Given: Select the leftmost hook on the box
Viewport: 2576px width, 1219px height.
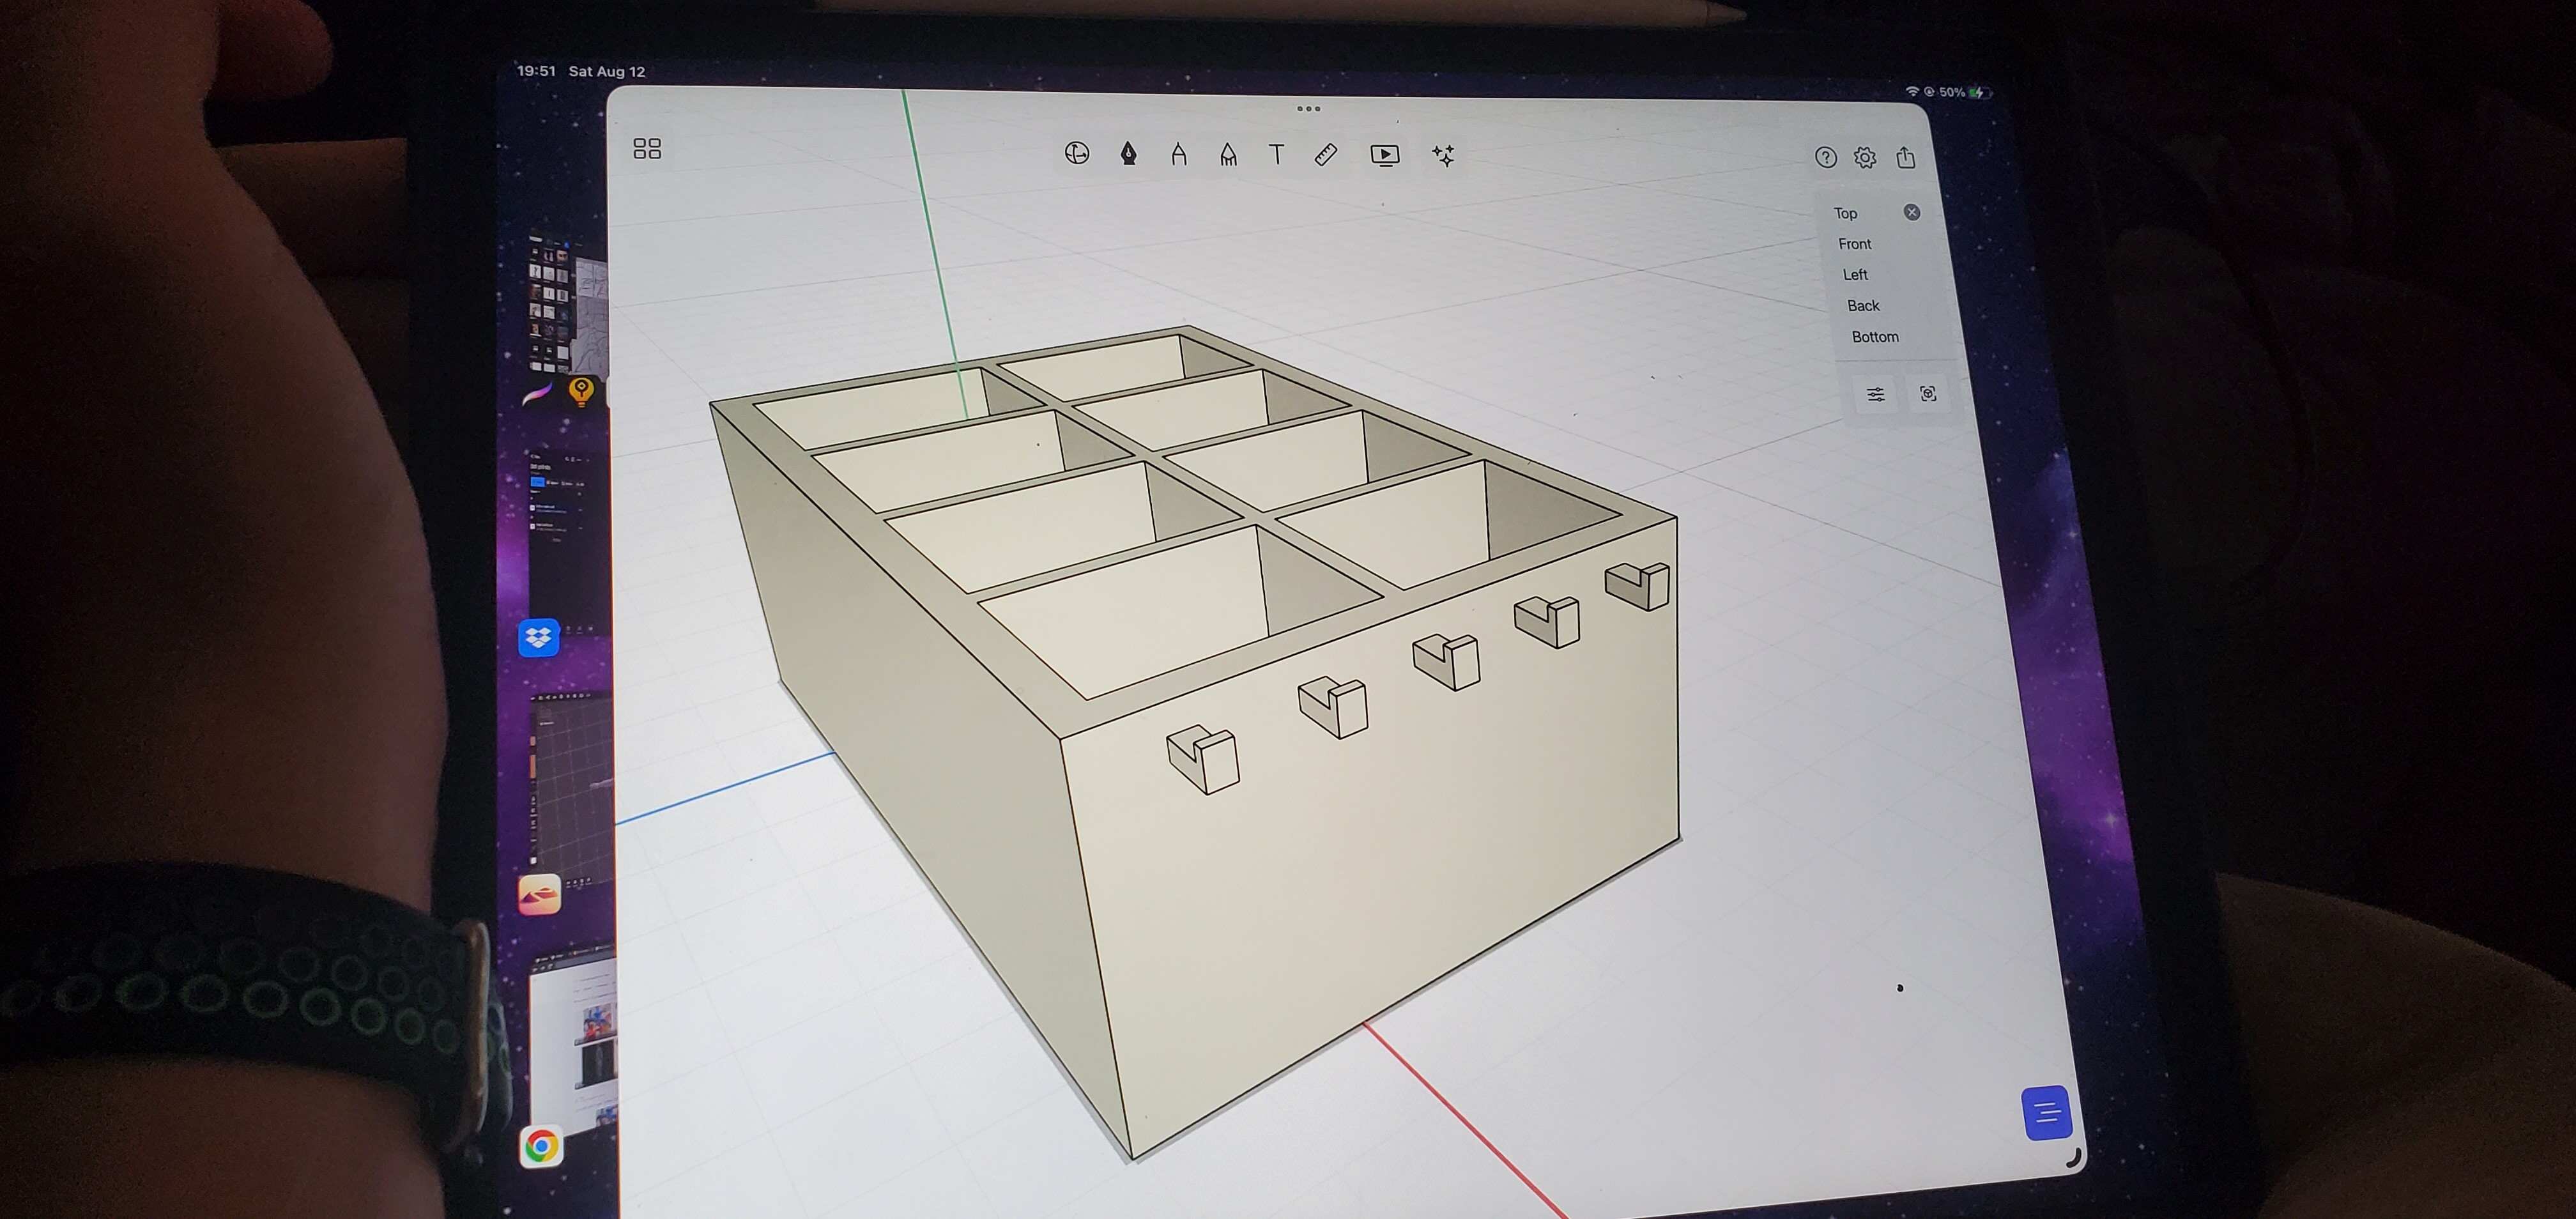Looking at the screenshot, I should pos(1203,759).
